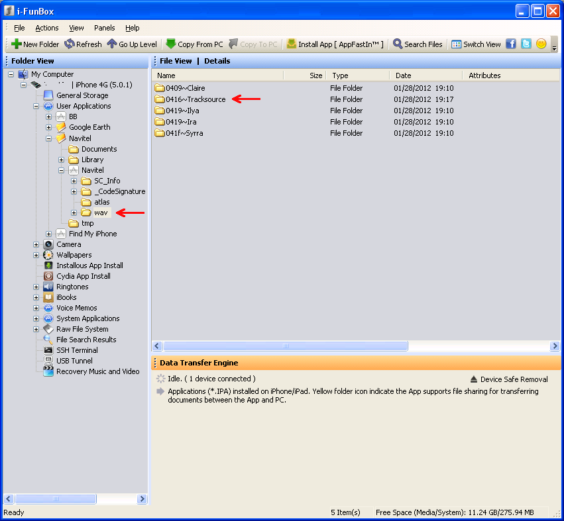Viewport: 564px width, 521px height.
Task: Select the 0419~Ira folder
Action: tap(176, 122)
